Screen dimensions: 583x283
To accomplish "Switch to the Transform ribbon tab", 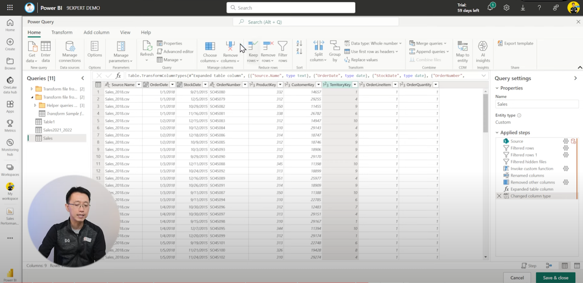I will [x=62, y=32].
